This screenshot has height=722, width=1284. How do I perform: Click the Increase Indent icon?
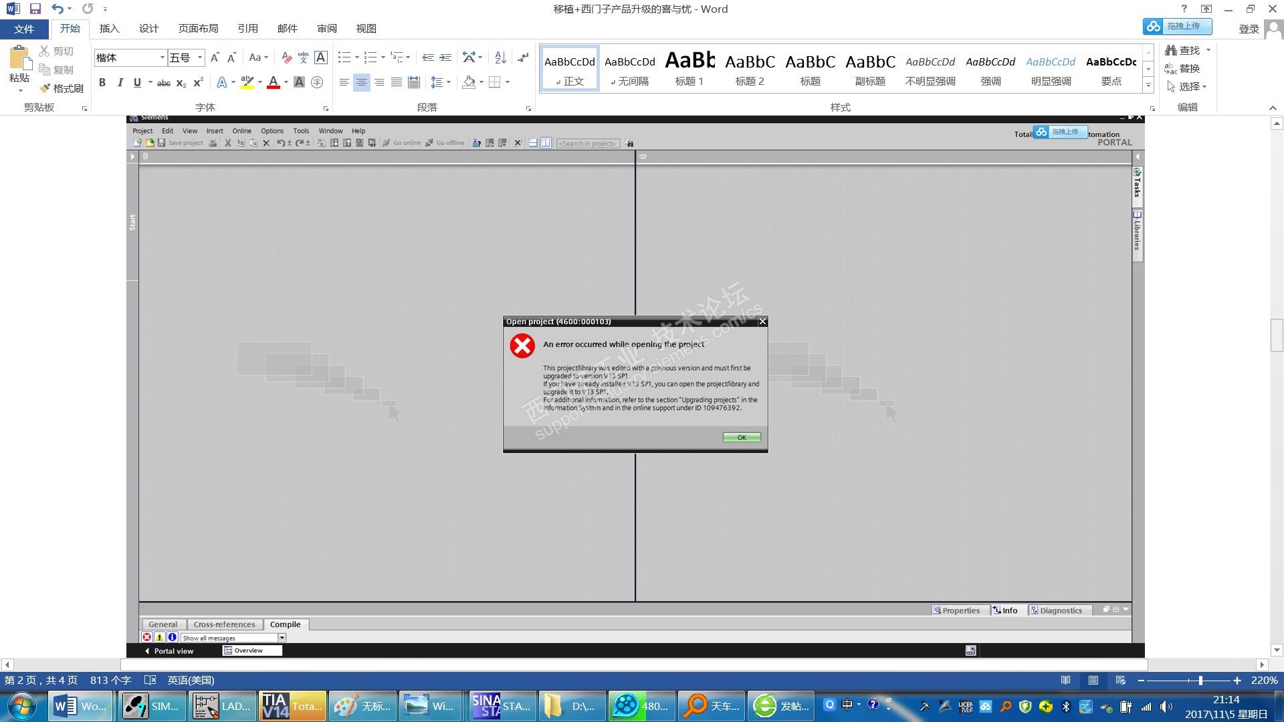(445, 57)
